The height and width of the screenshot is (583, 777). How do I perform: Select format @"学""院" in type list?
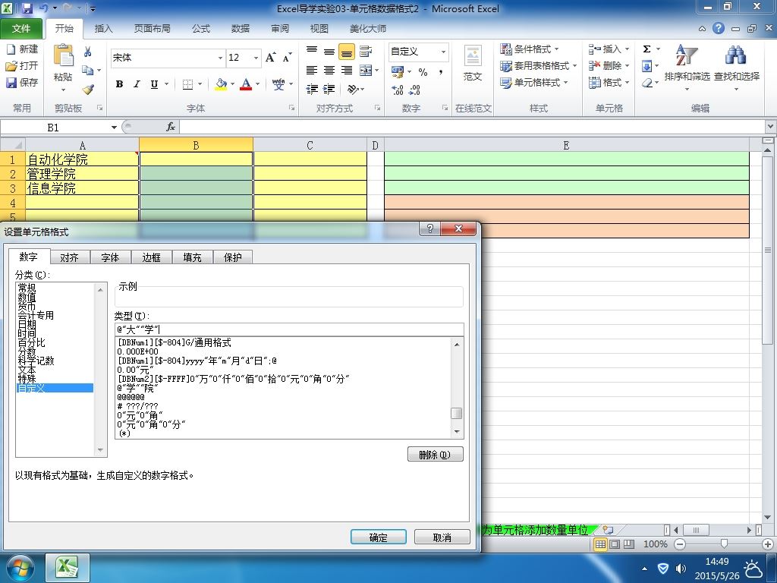coord(138,388)
